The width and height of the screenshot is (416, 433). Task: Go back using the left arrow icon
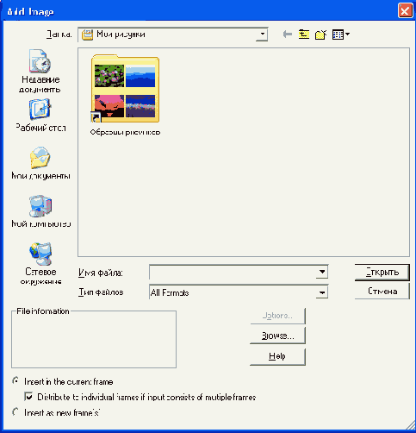click(288, 35)
